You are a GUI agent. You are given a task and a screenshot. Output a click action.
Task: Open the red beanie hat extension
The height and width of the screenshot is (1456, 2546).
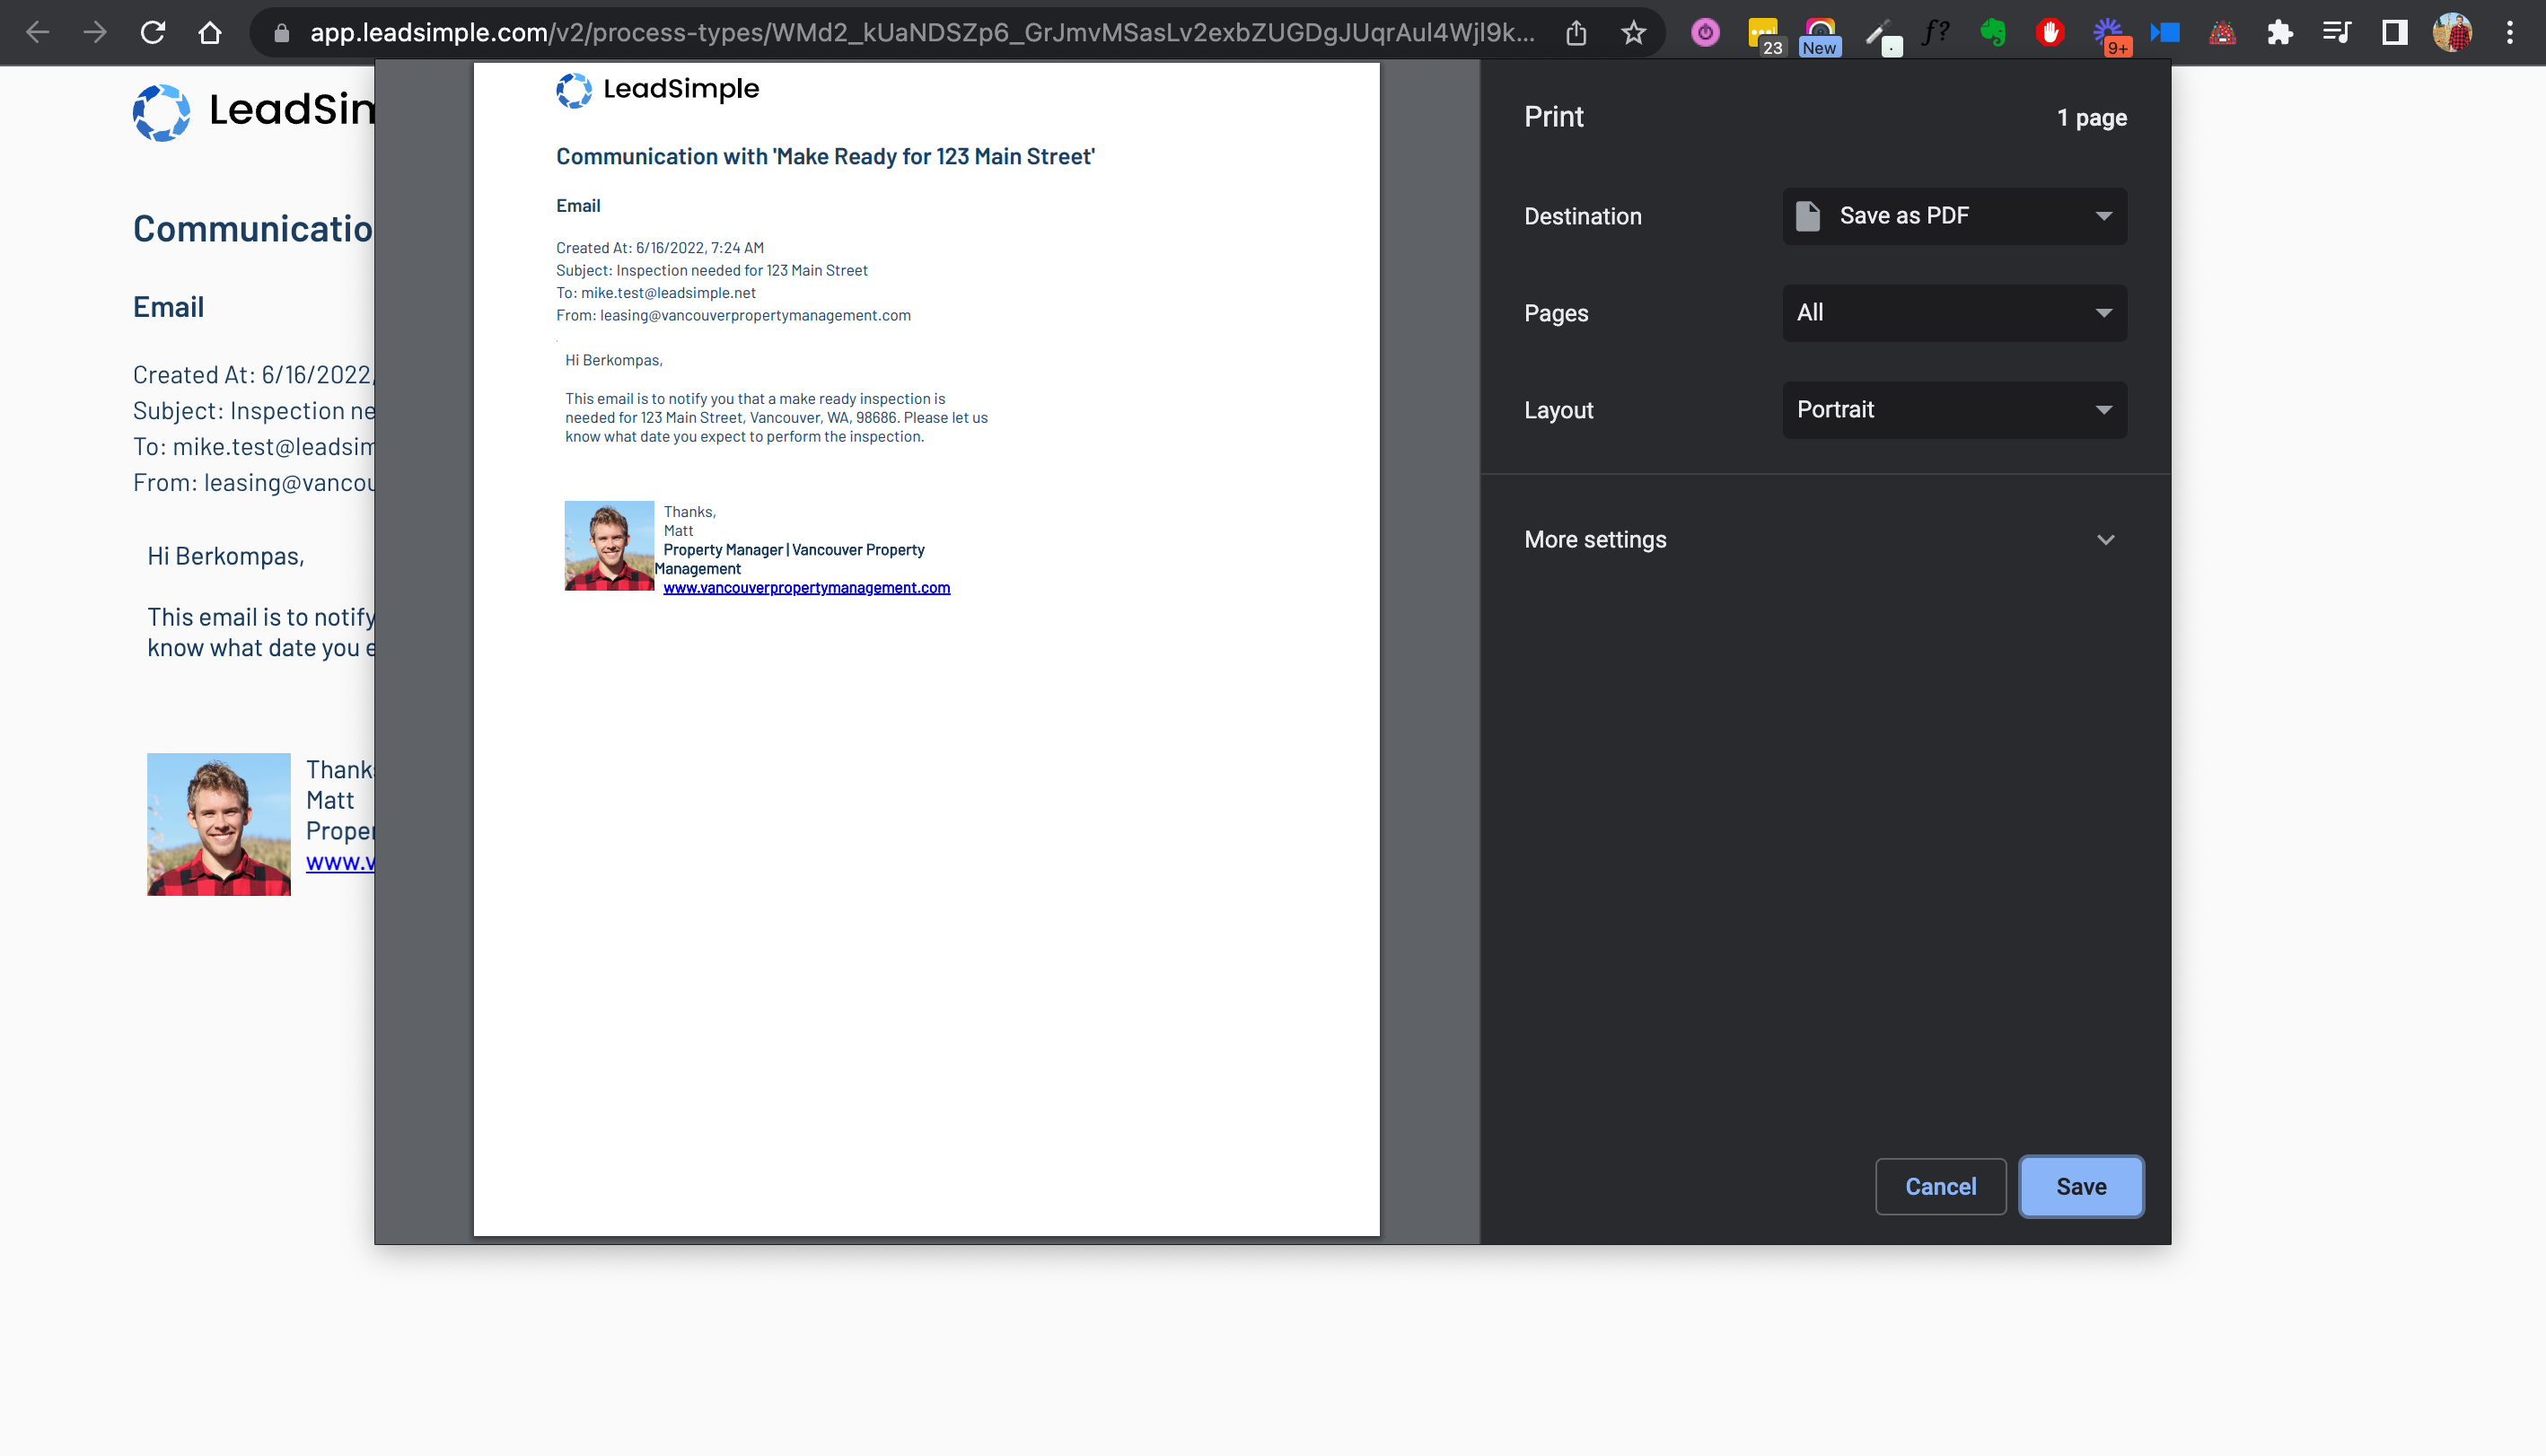click(2222, 33)
